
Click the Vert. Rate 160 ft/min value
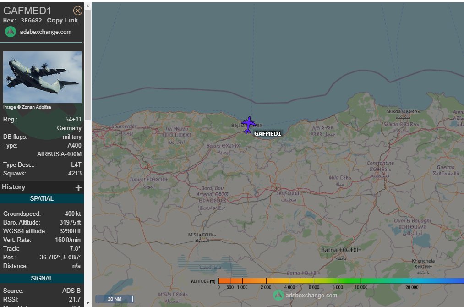pos(68,240)
